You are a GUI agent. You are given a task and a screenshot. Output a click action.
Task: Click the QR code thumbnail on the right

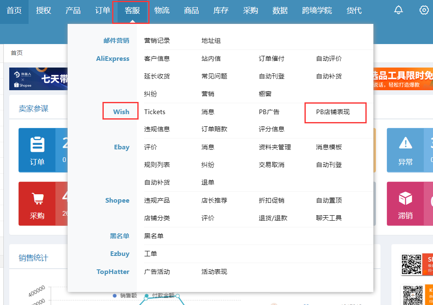pos(412,264)
